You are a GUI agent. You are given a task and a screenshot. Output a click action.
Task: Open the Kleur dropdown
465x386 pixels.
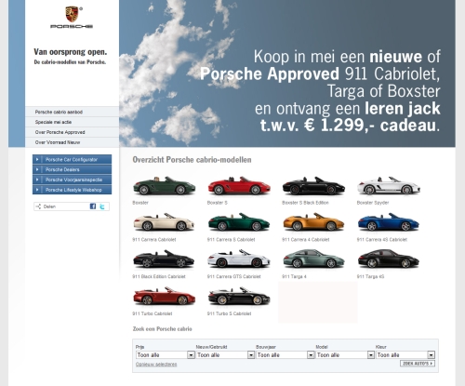click(405, 355)
